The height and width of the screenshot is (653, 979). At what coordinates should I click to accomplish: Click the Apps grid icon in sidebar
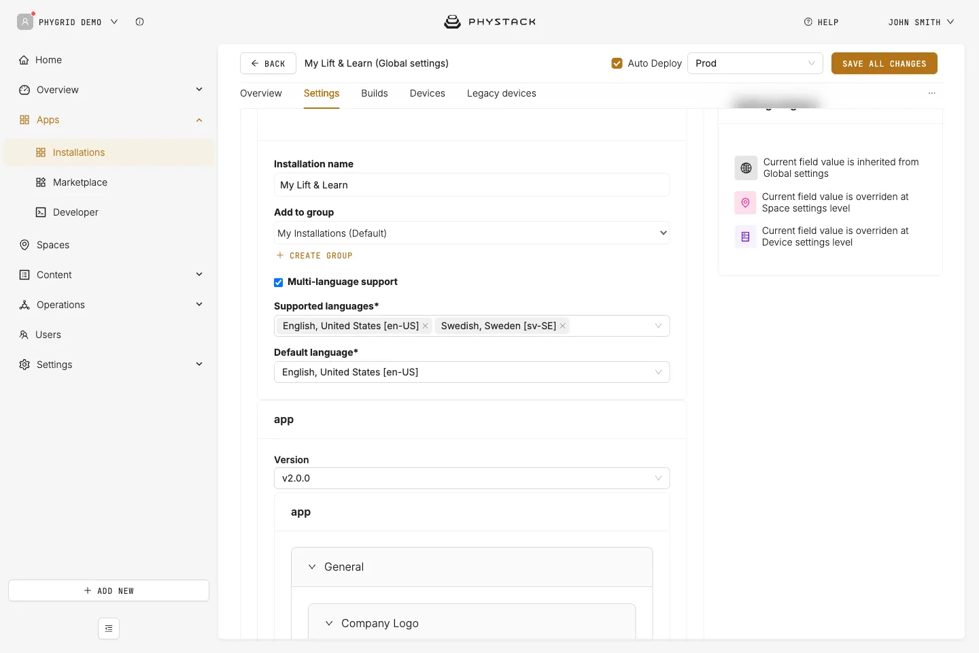[x=24, y=120]
